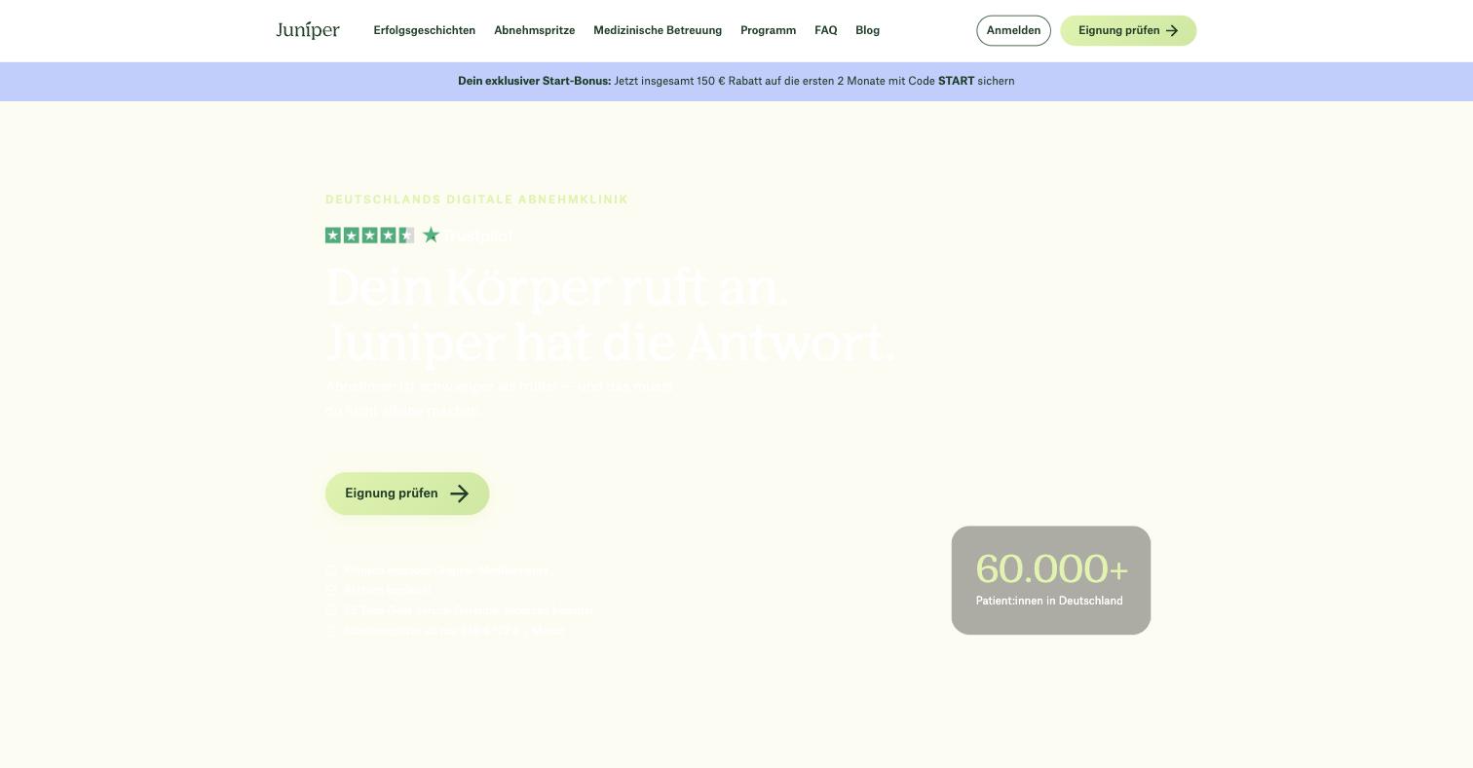Click the Trustpilot star rating

[369, 235]
